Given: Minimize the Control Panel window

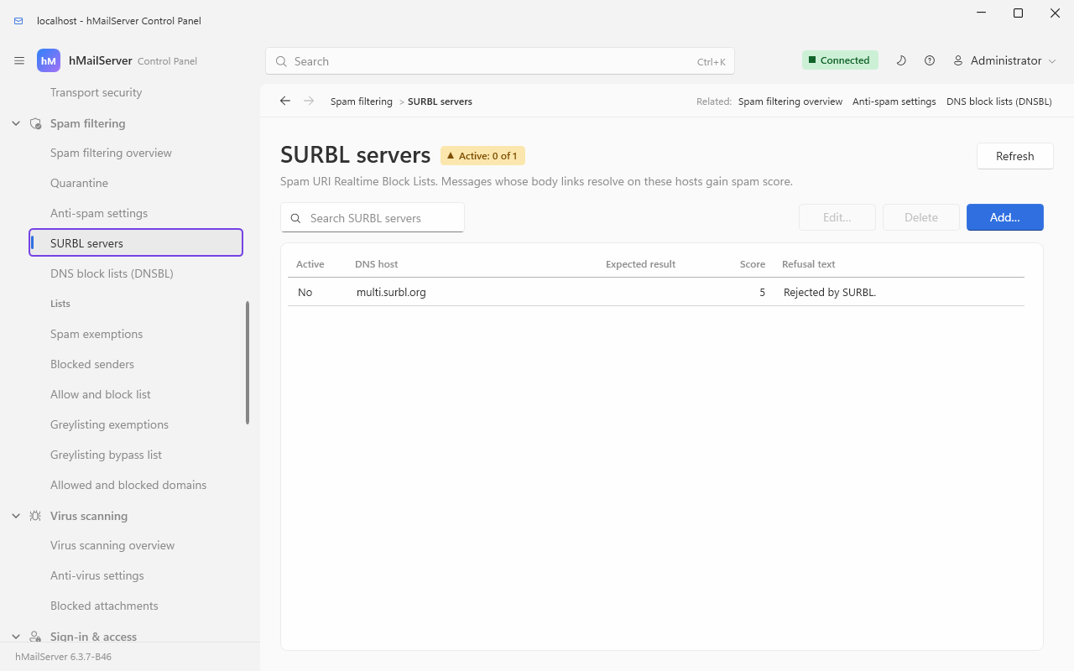Looking at the screenshot, I should coord(980,13).
